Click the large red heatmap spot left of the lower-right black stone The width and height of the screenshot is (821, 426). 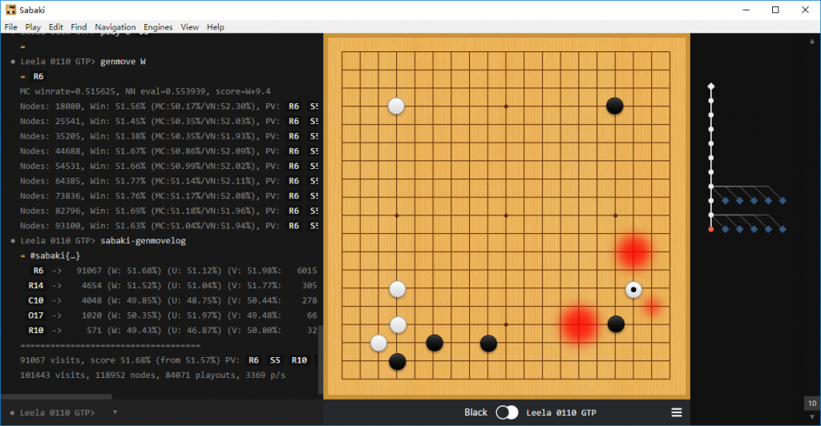pyautogui.click(x=579, y=324)
